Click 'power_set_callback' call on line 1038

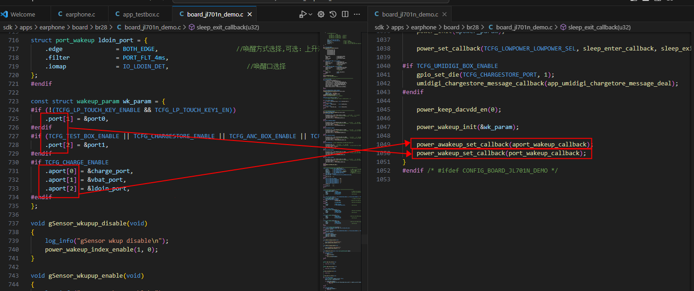[449, 49]
